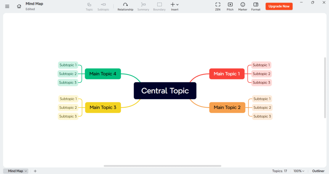Screen dimensions: 329x174
Task: Select the Main Topic 3 node
Action: (x=103, y=107)
